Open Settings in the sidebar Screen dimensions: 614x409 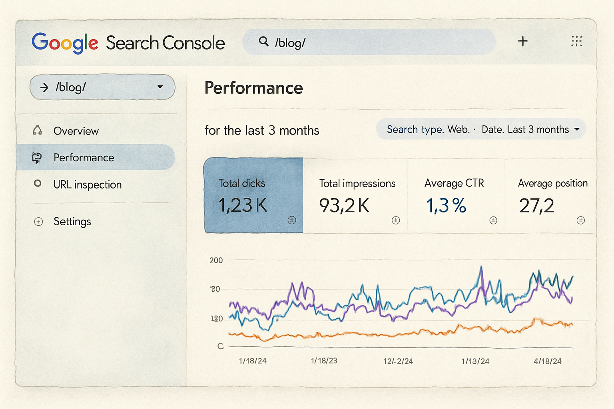click(96, 221)
